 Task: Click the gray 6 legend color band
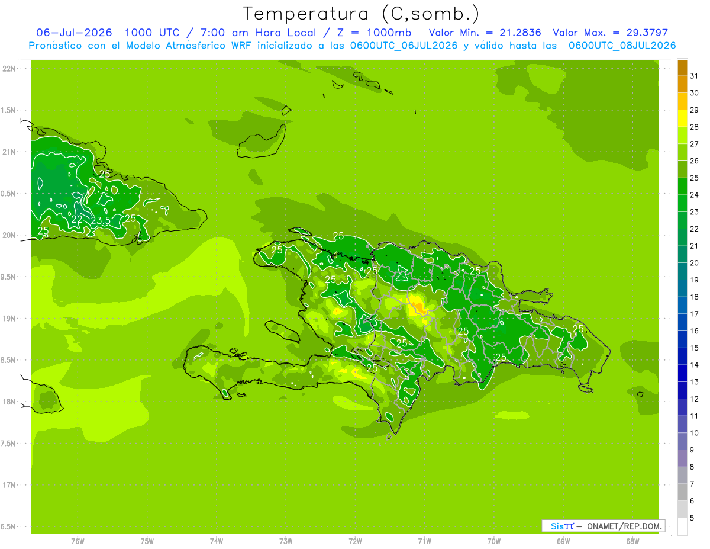(682, 493)
